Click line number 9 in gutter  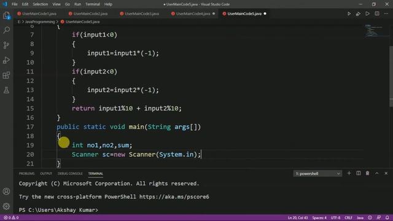click(x=32, y=53)
